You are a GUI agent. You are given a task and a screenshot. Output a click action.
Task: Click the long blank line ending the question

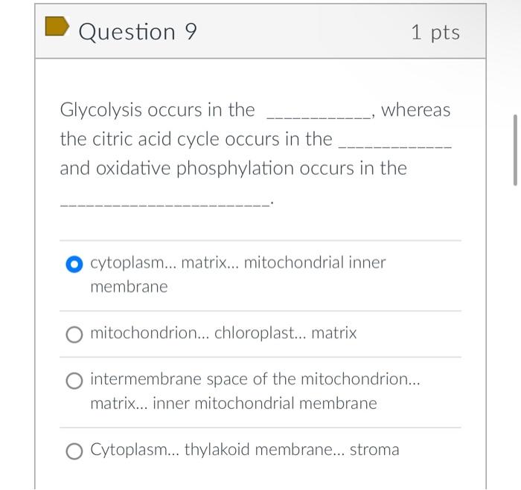click(164, 203)
